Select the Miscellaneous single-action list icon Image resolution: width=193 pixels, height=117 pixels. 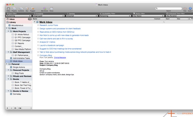9,25
